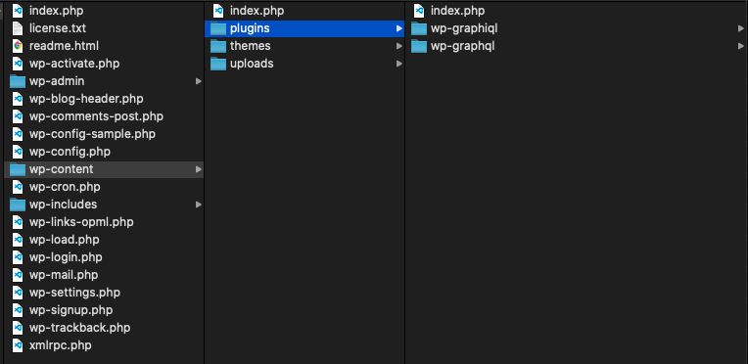Expand the wp-admin folder arrow
748x364 pixels.
pos(199,81)
